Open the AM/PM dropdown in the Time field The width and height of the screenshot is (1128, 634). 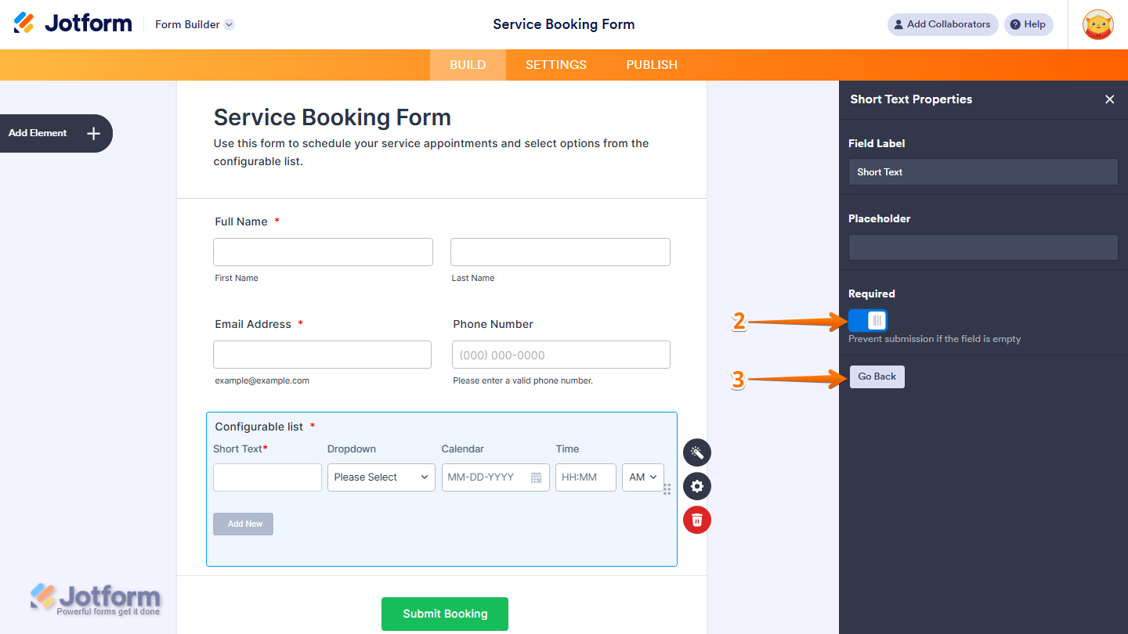click(x=642, y=477)
